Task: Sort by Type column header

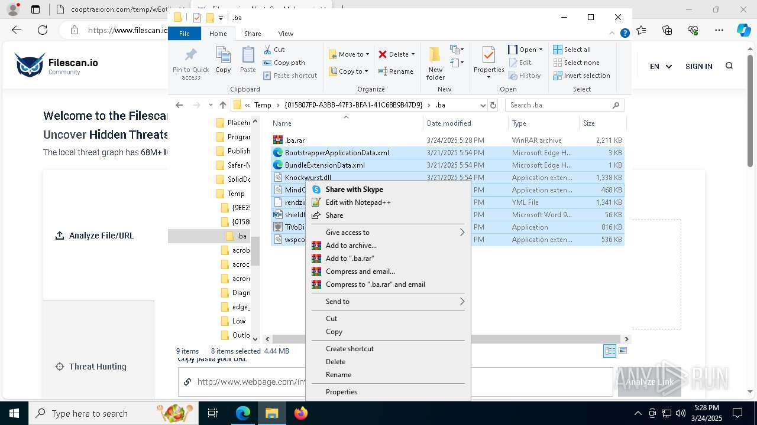Action: [x=544, y=123]
